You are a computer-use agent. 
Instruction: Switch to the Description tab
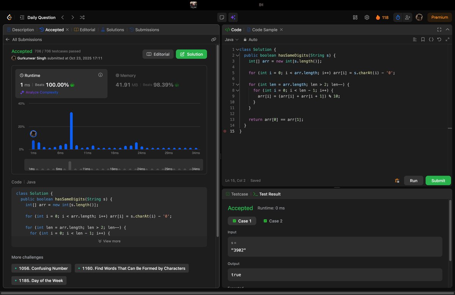point(20,29)
